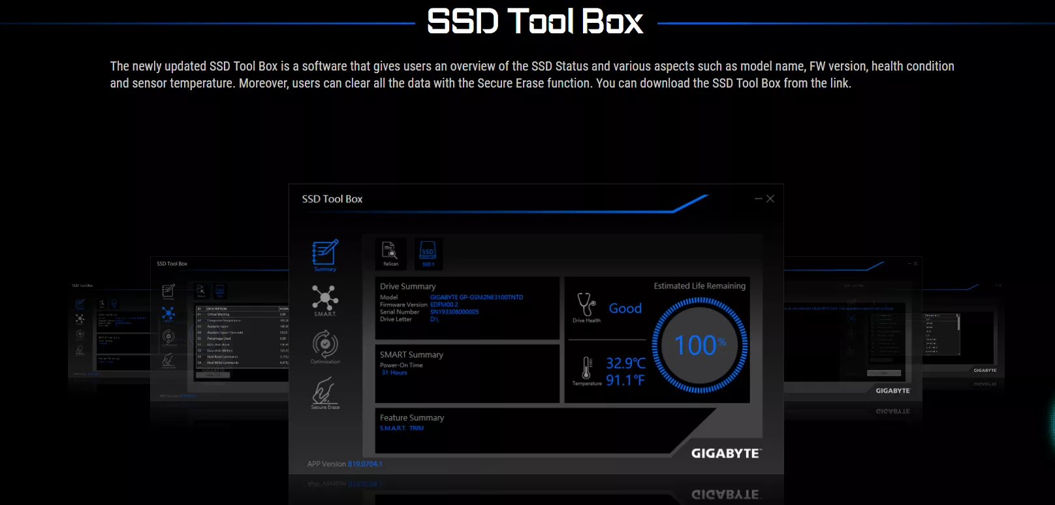Select the Secure Erase tool in main window
The image size is (1055, 505).
[x=325, y=393]
